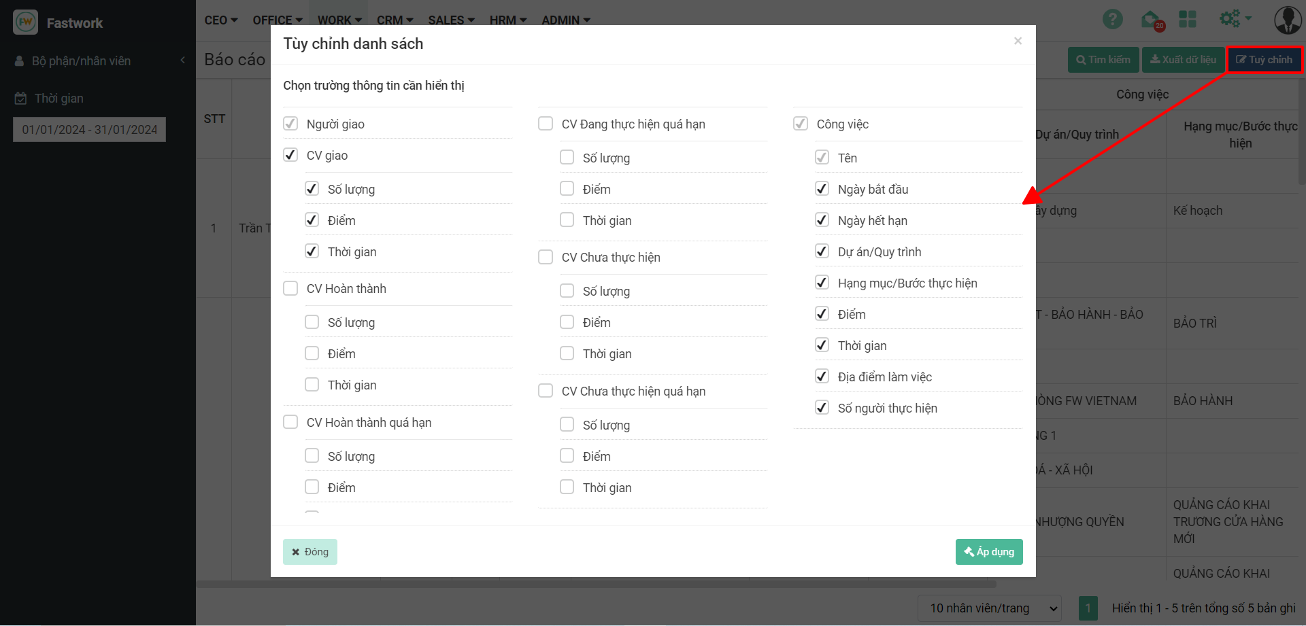Open notifications icon with red badge
The image size is (1306, 626).
point(1151,20)
